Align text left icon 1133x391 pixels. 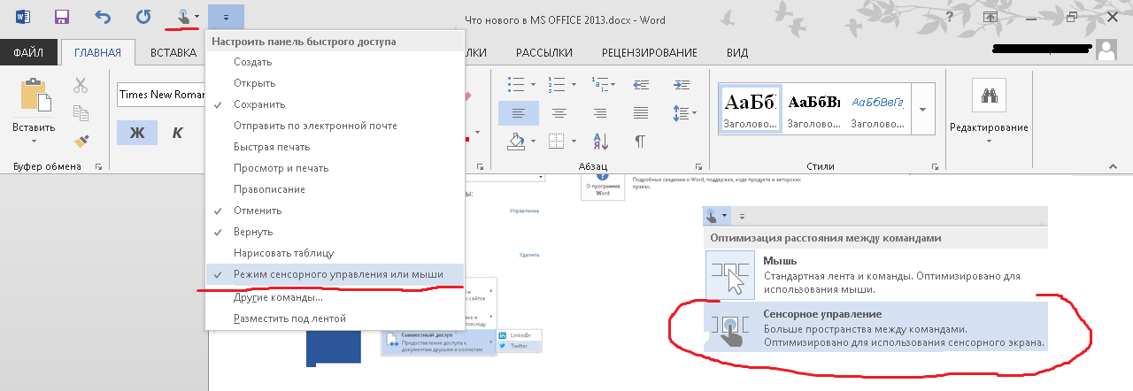(519, 112)
